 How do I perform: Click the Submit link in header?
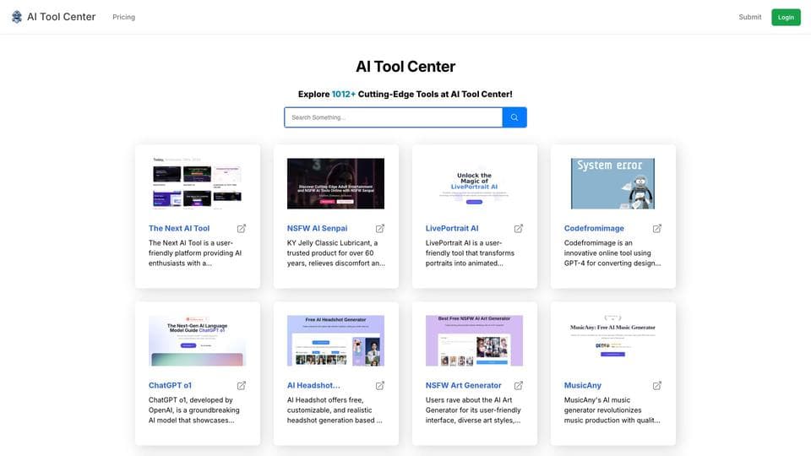[x=750, y=17]
